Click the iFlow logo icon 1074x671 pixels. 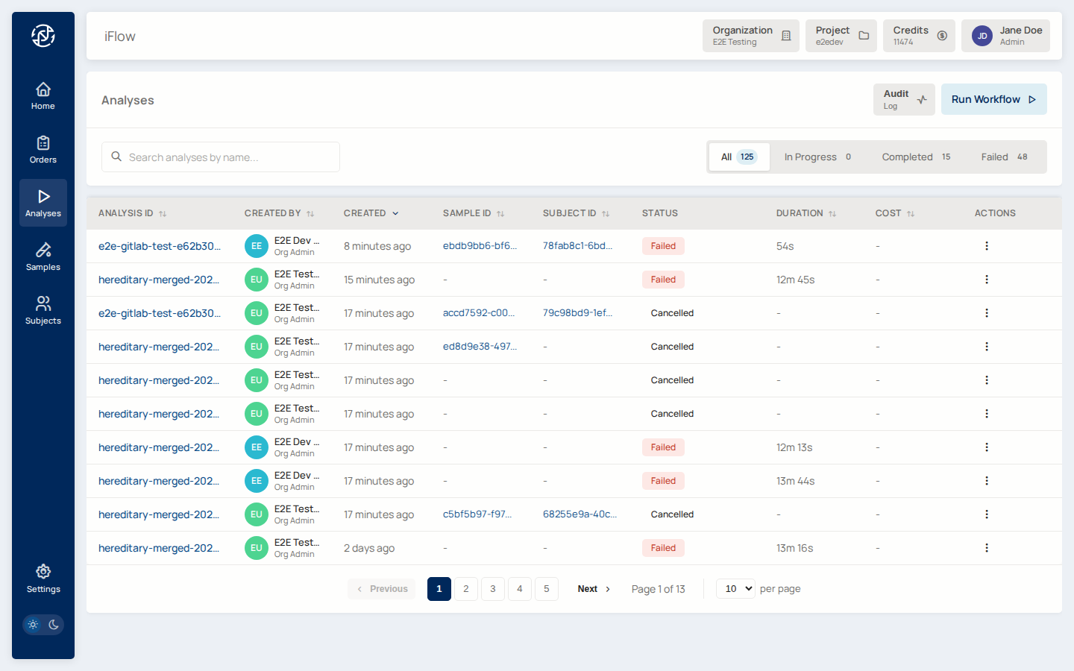click(43, 36)
